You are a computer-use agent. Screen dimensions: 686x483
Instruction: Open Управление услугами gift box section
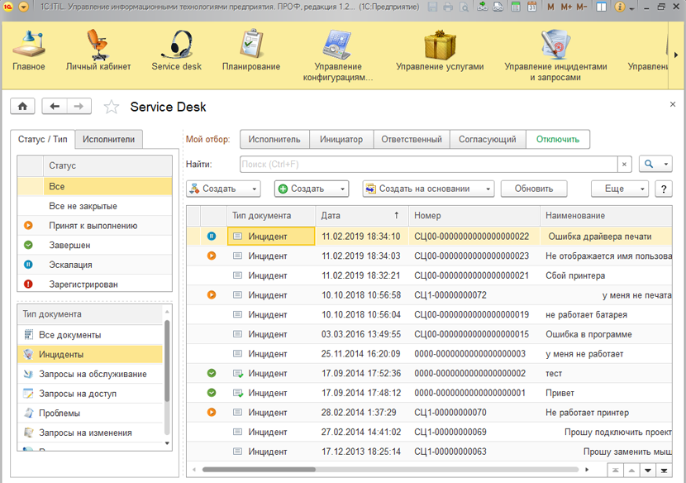click(x=440, y=51)
